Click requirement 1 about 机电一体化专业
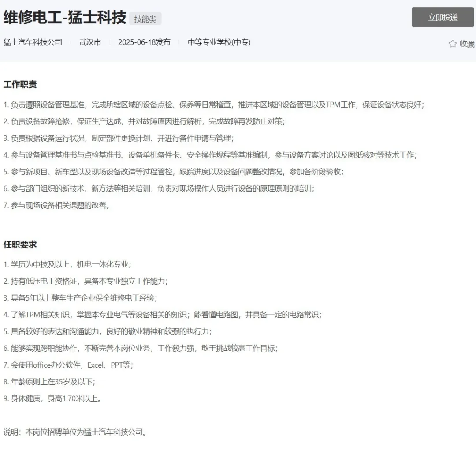The width and height of the screenshot is (476, 451). pyautogui.click(x=67, y=264)
